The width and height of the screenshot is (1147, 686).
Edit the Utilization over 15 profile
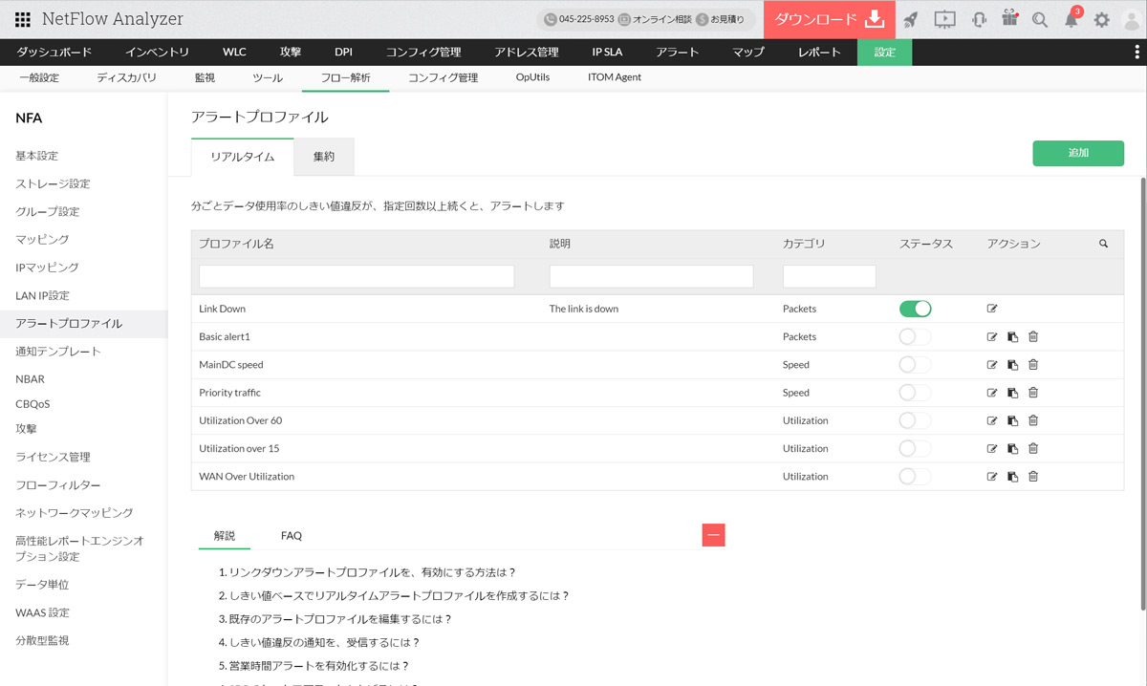[x=992, y=448]
